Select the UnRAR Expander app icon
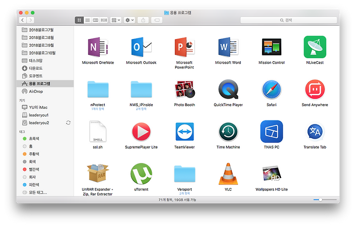356x227 pixels. coord(98,173)
